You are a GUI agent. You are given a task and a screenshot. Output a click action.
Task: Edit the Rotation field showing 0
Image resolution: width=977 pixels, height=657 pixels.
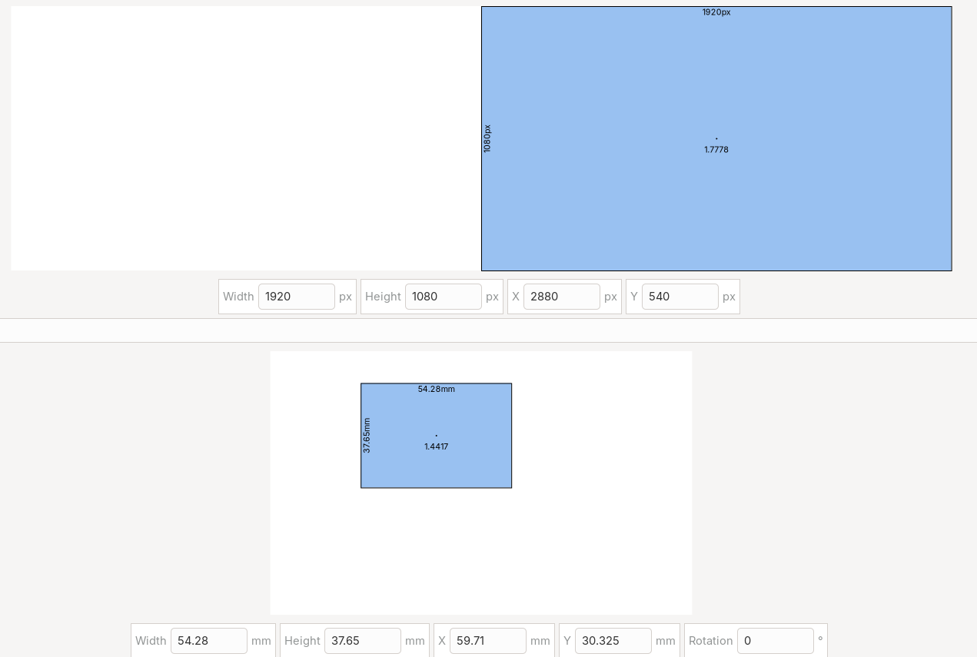(x=776, y=641)
